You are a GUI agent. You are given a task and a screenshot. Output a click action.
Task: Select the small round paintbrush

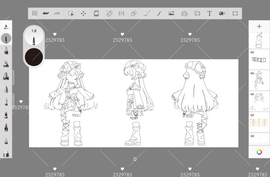tap(6, 115)
